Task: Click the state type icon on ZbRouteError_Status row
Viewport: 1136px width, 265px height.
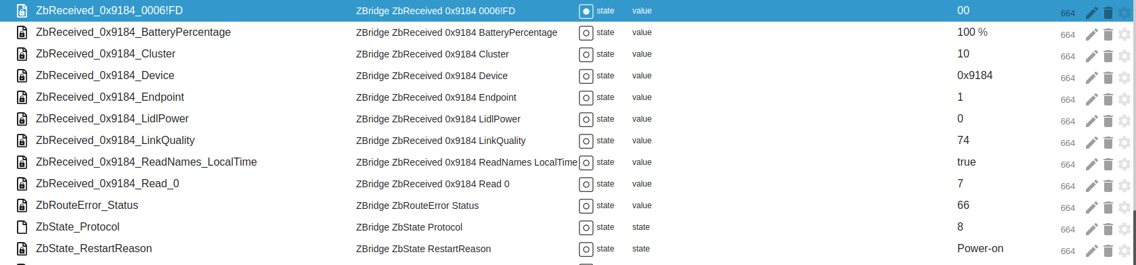Action: 586,206
